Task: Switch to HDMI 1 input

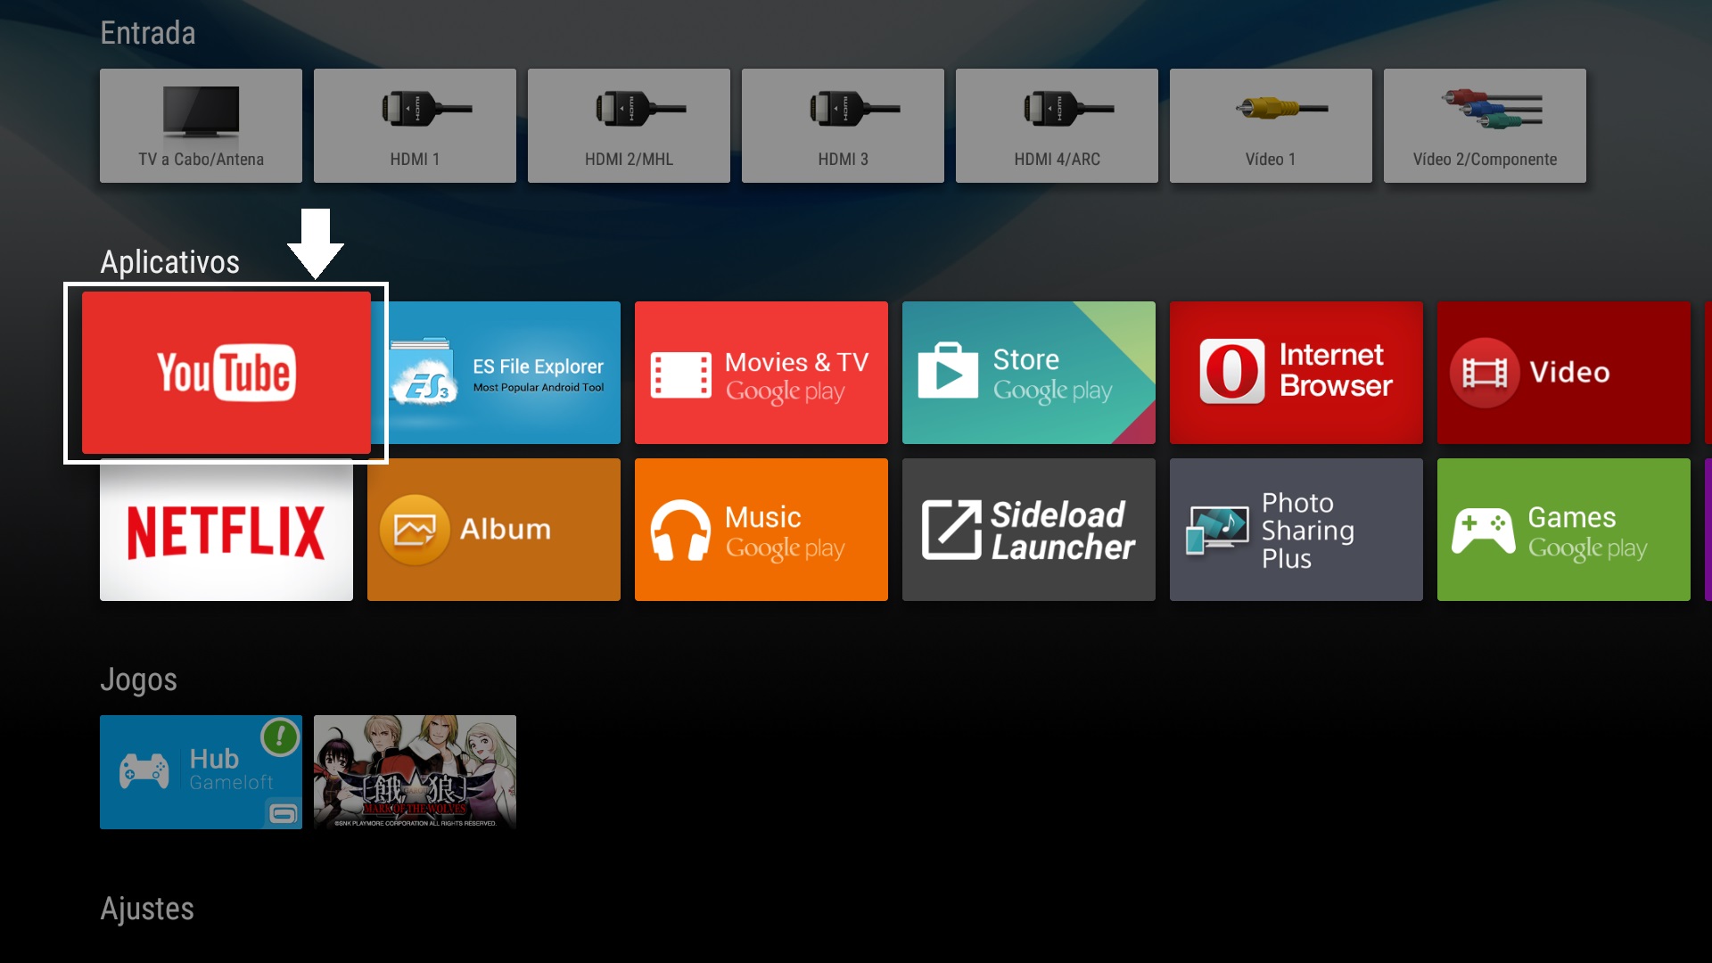Action: pyautogui.click(x=416, y=126)
